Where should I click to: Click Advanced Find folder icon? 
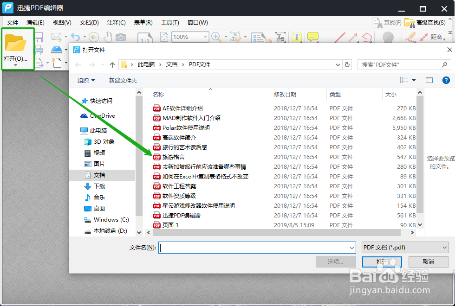pos(409,23)
